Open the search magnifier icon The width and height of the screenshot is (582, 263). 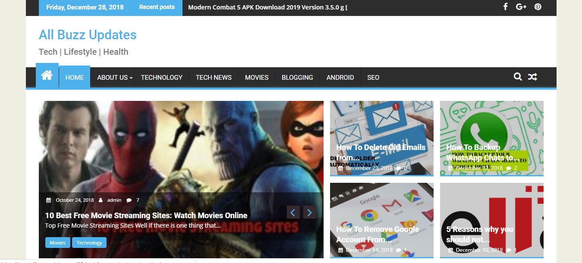[518, 77]
